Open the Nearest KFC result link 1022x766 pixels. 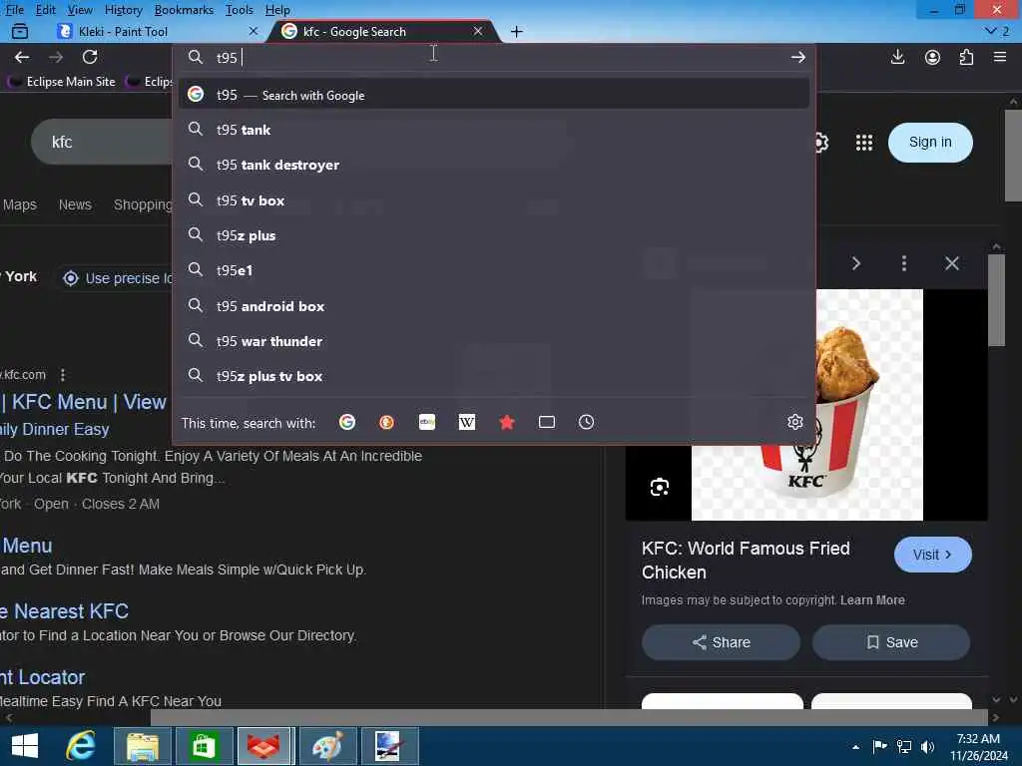point(65,611)
